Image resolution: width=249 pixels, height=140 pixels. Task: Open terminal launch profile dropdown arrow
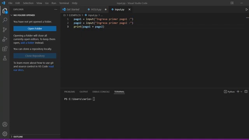pyautogui.click(x=241, y=92)
